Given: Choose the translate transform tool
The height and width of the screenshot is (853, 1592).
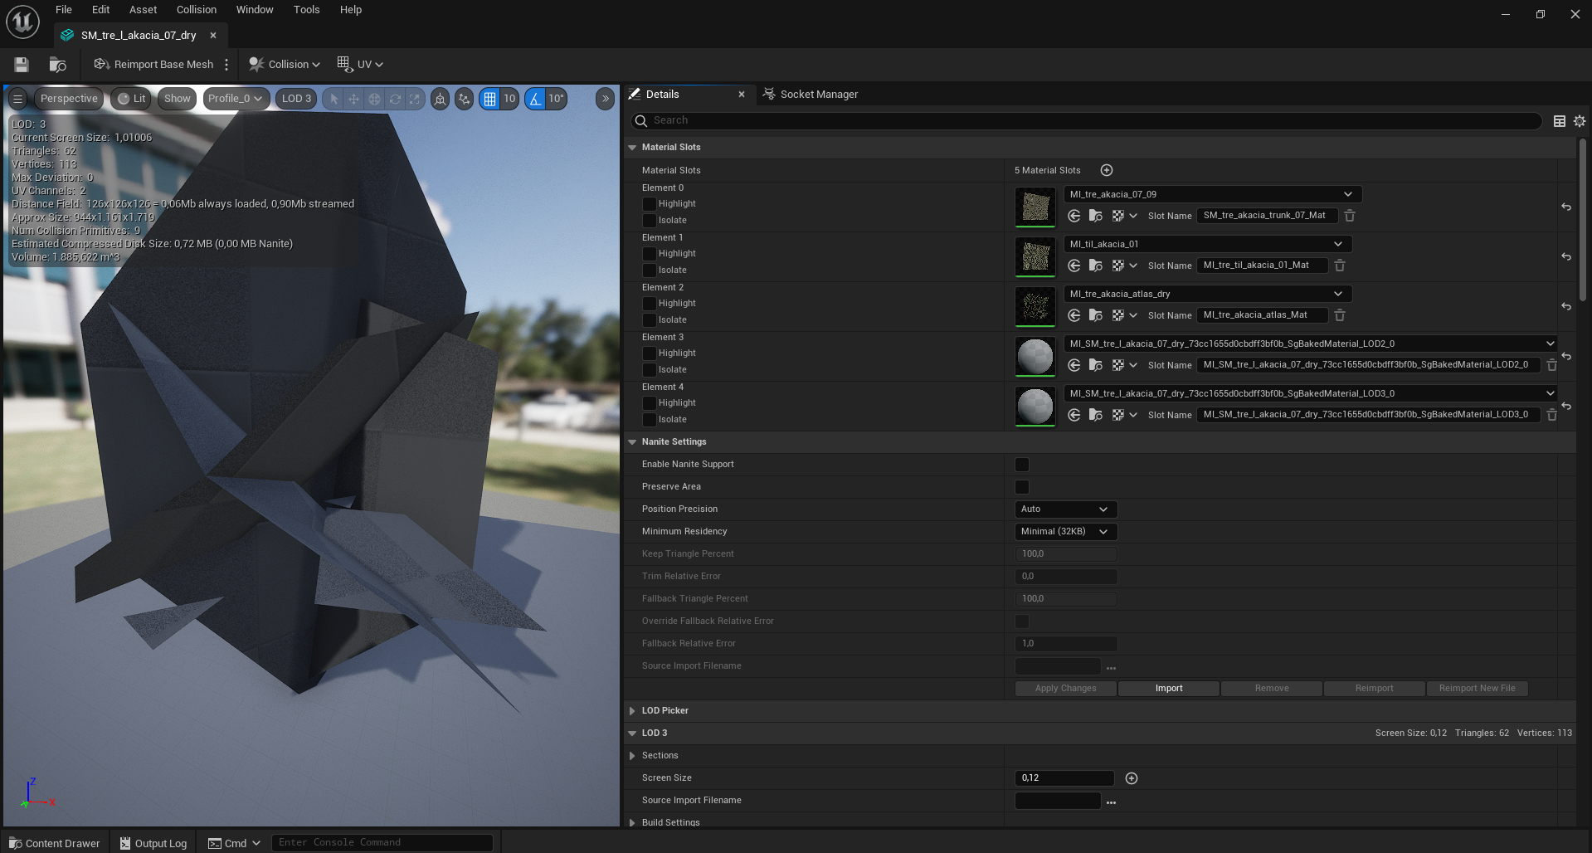Looking at the screenshot, I should (354, 99).
